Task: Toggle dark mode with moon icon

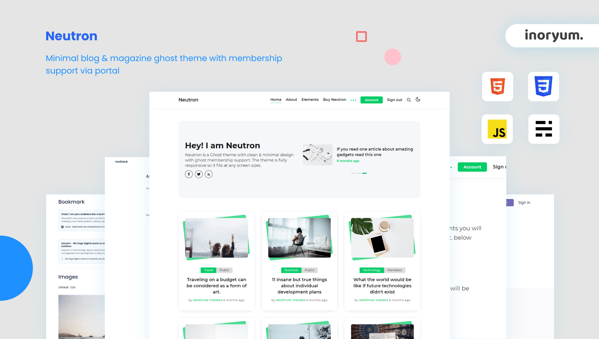Action: (x=418, y=99)
